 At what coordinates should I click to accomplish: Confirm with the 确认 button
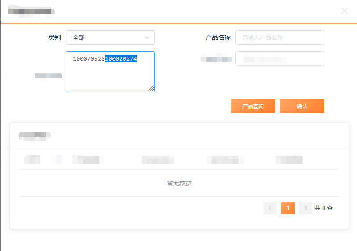(302, 106)
